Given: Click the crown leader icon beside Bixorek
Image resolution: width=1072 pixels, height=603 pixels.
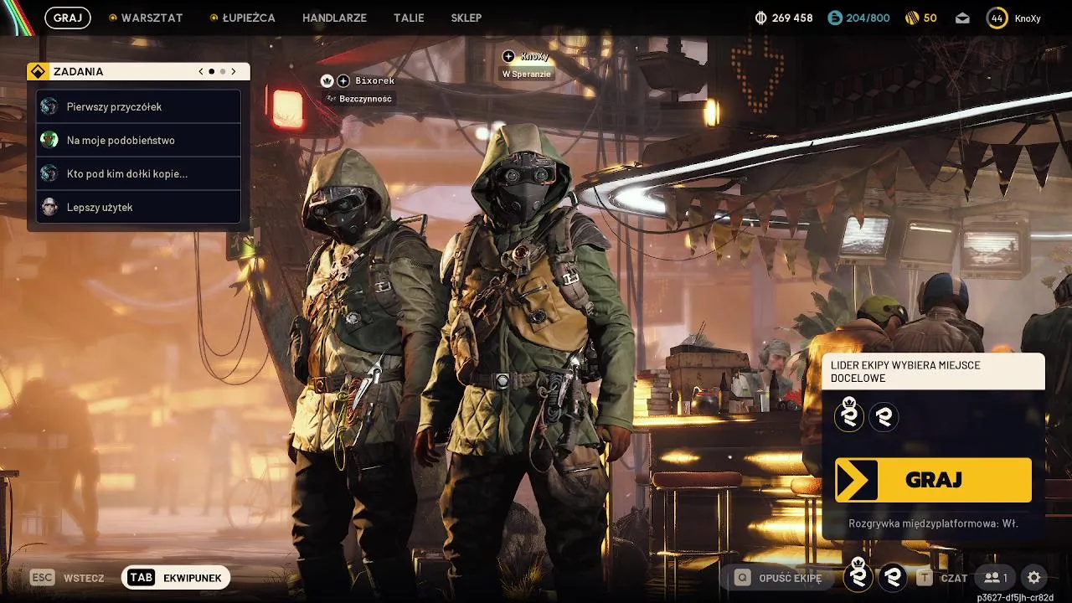Looking at the screenshot, I should (327, 81).
